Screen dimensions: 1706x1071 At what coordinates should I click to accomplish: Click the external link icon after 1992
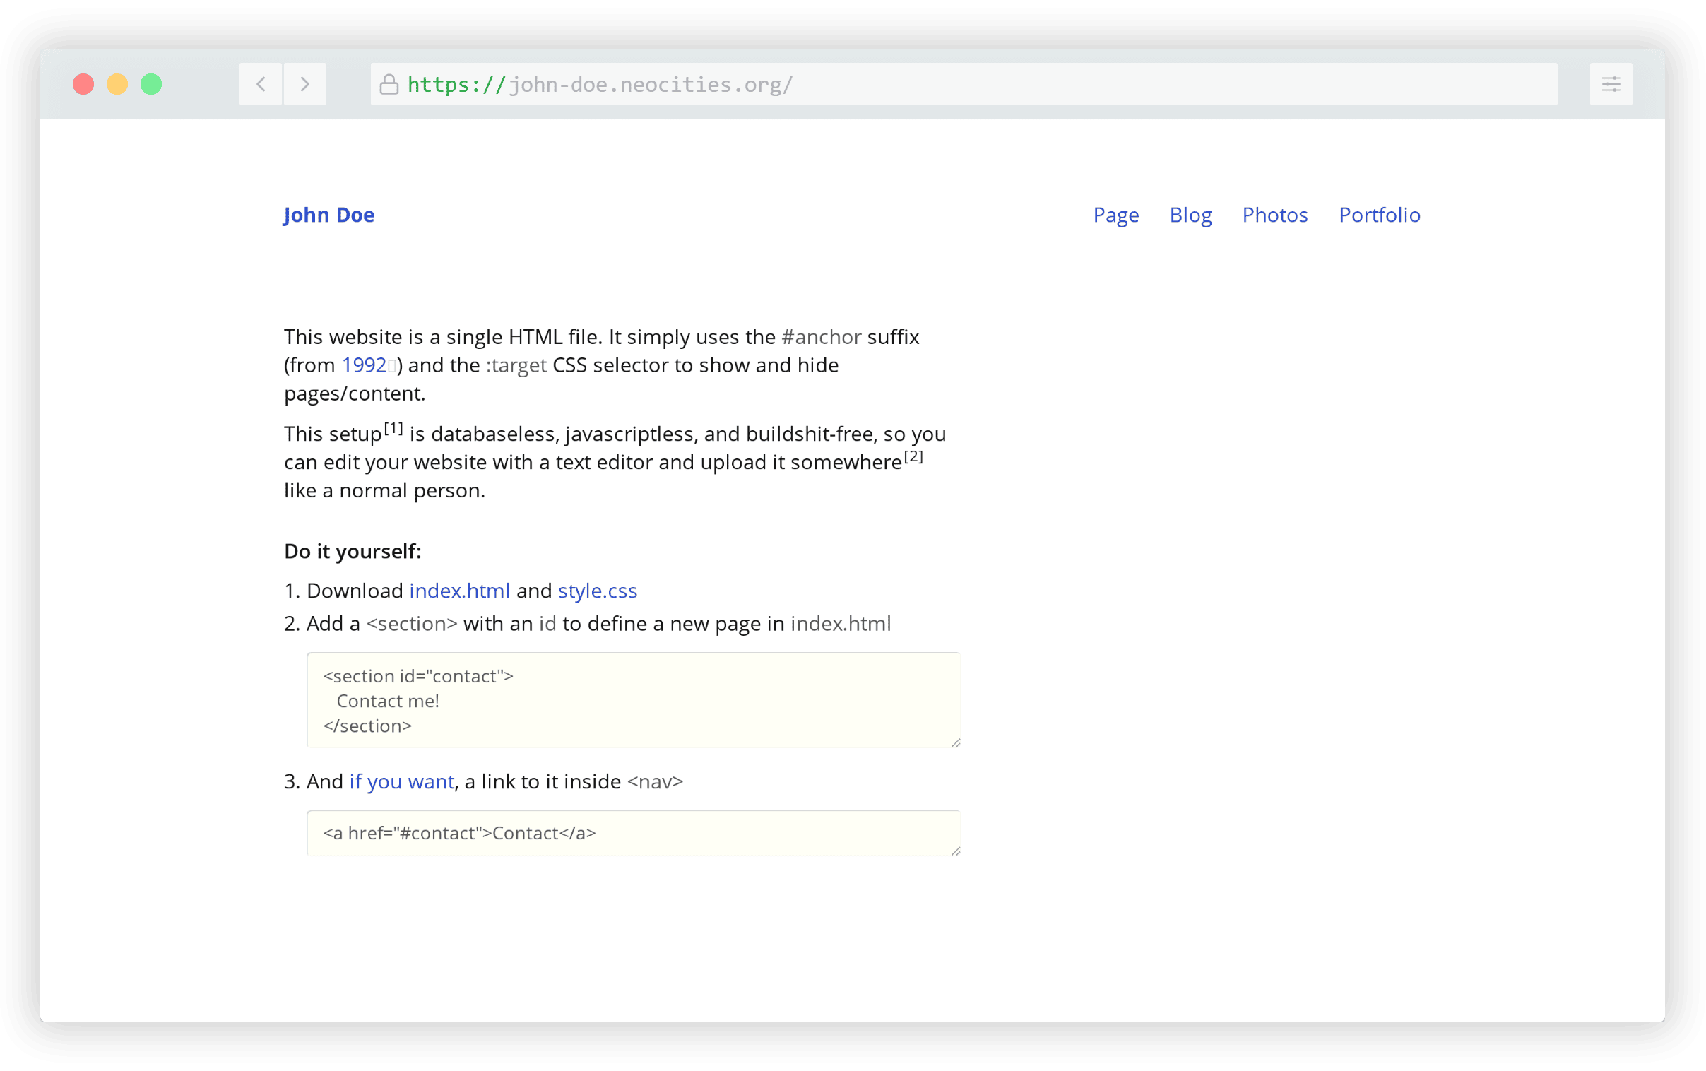[391, 366]
